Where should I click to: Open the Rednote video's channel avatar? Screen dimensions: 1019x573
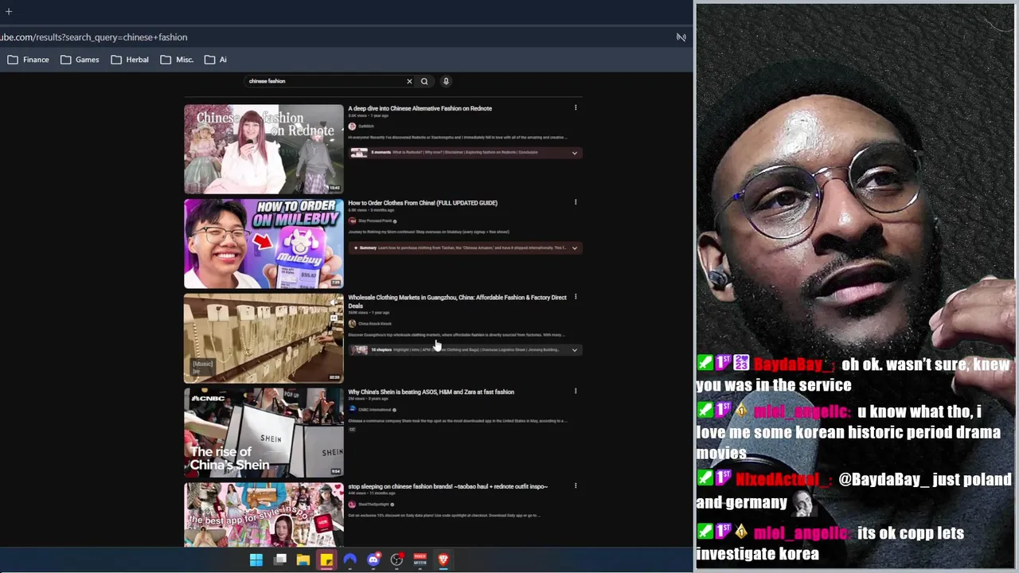(352, 126)
